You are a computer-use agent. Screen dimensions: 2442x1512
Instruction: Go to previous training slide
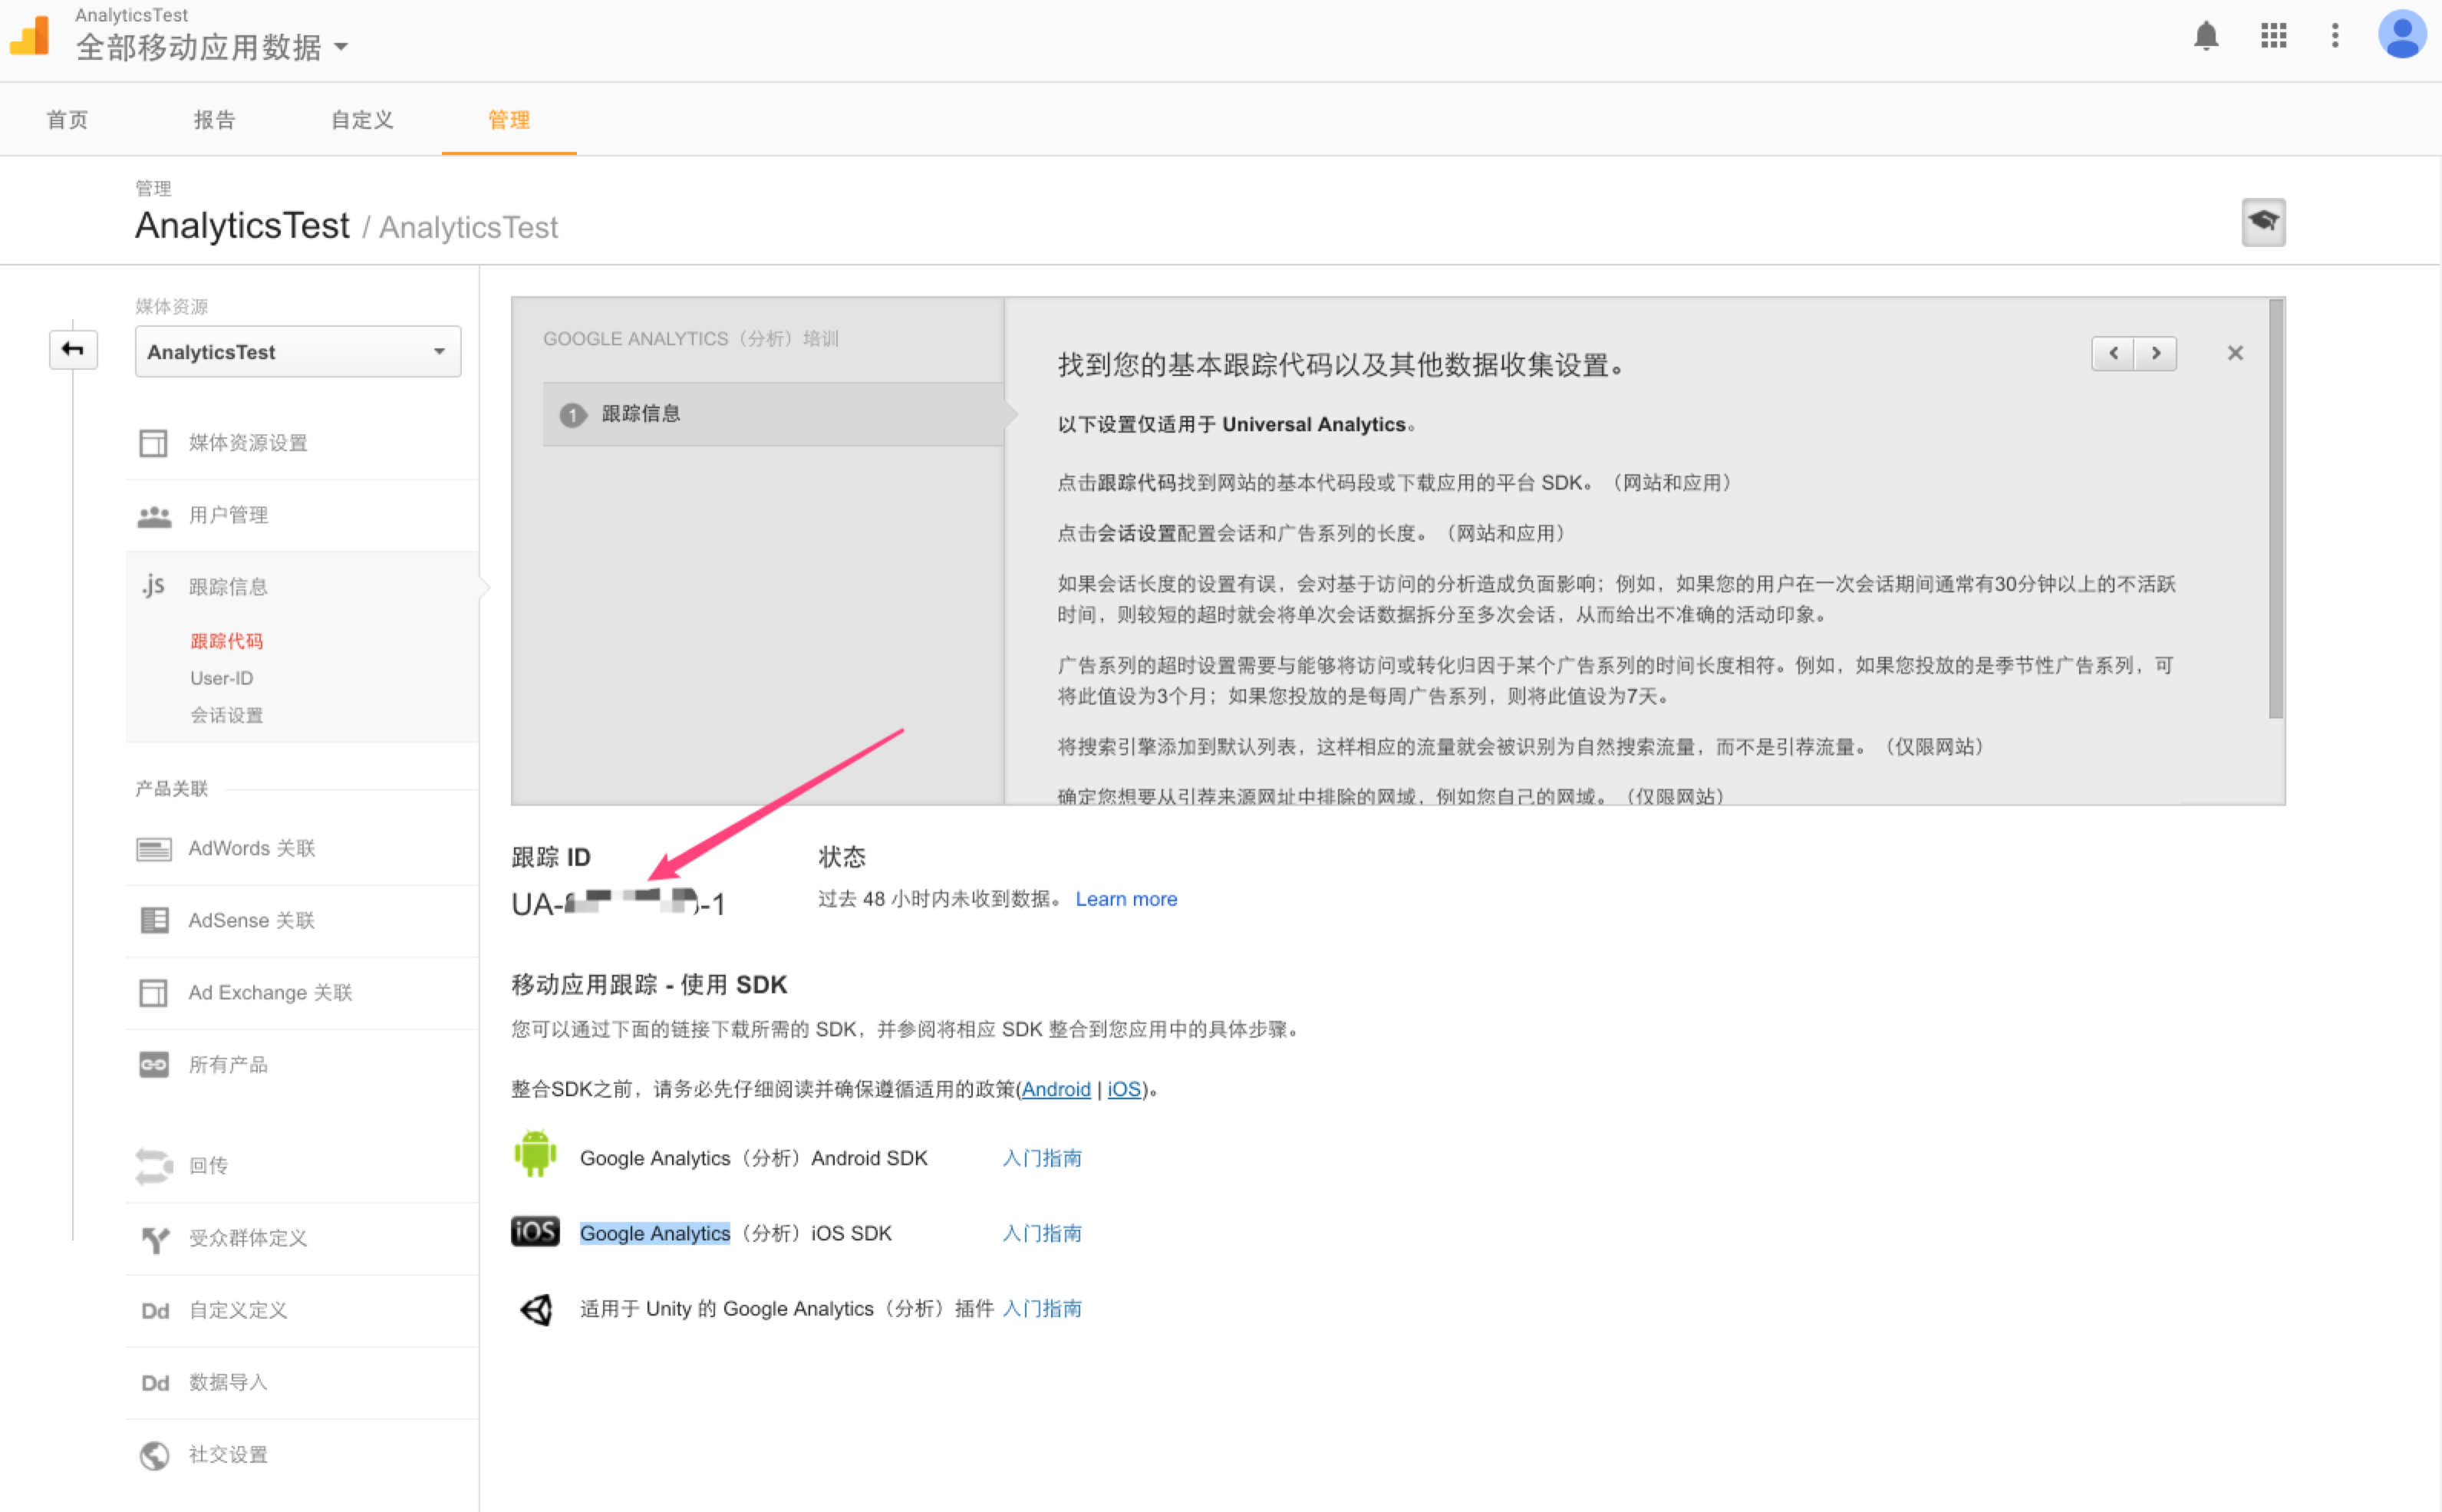(x=2113, y=353)
